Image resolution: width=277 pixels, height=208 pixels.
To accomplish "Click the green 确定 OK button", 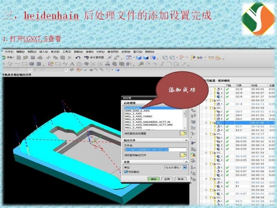I will point(154,179).
